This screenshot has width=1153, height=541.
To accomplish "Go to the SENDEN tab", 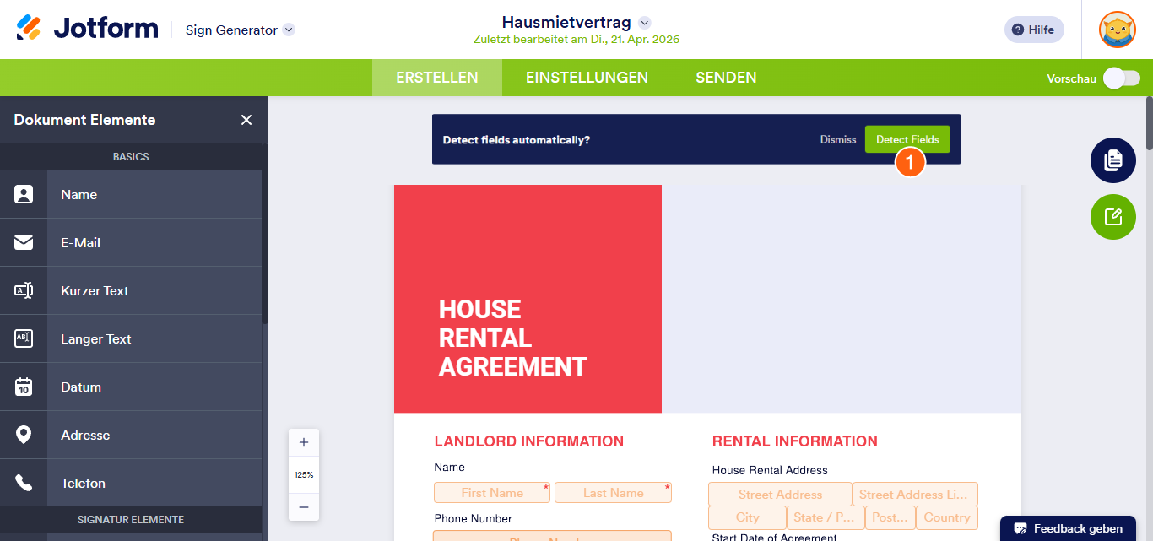I will click(726, 78).
